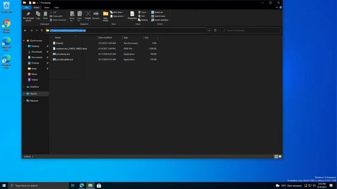Click Select all in the ribbon

pyautogui.click(x=157, y=12)
